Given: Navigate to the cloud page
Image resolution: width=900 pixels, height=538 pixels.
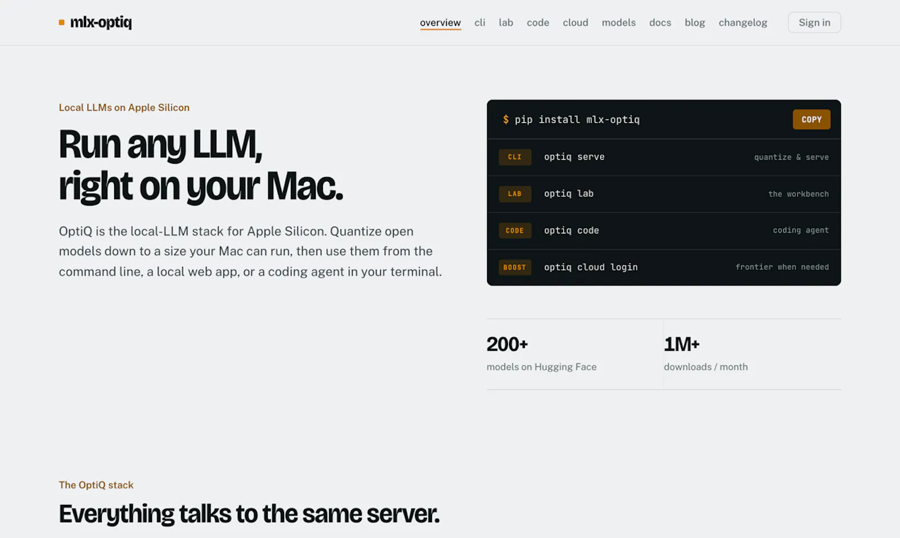Looking at the screenshot, I should (x=575, y=22).
